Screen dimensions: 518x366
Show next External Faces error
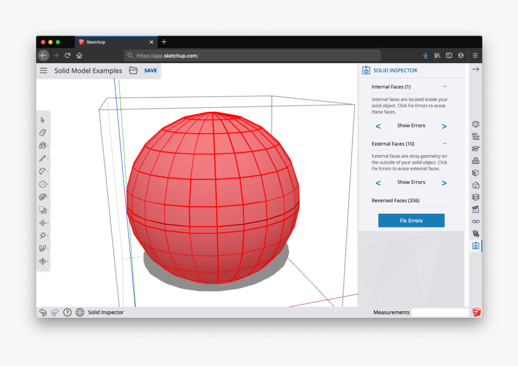(x=444, y=182)
